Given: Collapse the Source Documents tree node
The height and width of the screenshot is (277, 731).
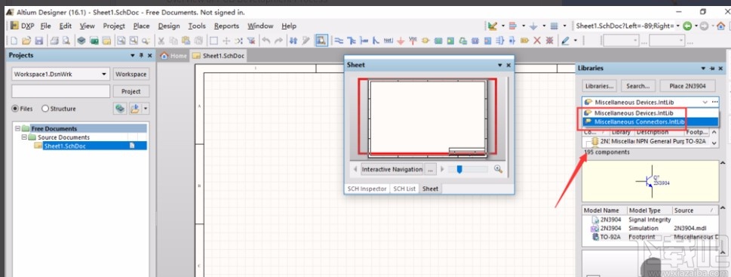Looking at the screenshot, I should [x=24, y=137].
